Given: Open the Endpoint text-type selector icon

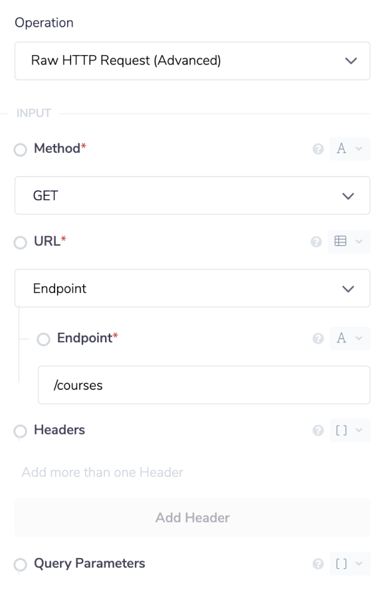Looking at the screenshot, I should 349,339.
